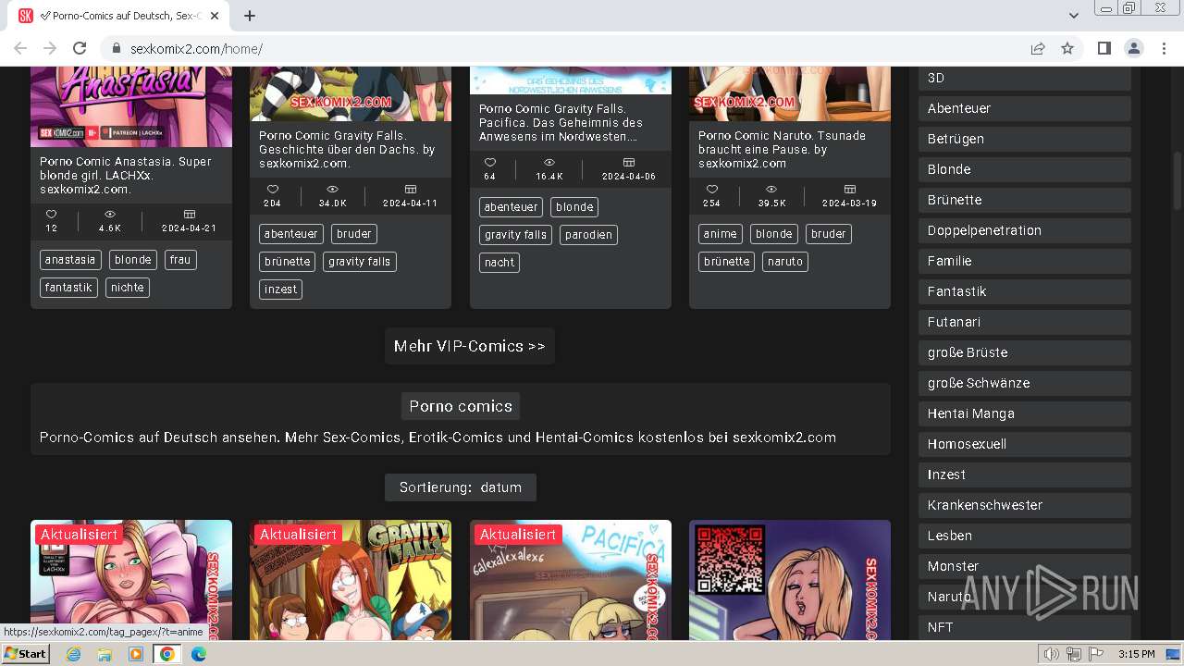Screen dimensions: 1184x666
Task: Bookmark this tab with the star icon
Action: click(1067, 49)
